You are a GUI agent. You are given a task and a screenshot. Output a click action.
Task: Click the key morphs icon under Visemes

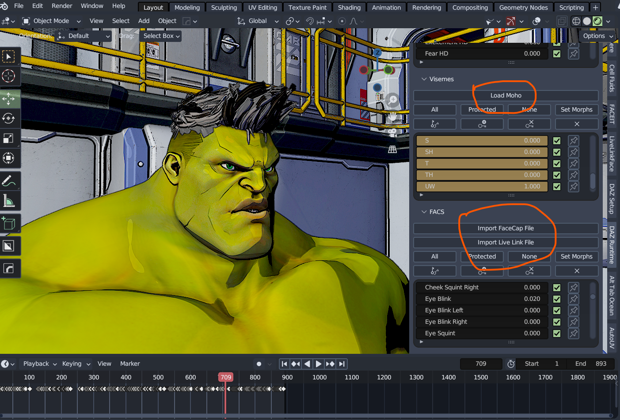pos(482,124)
